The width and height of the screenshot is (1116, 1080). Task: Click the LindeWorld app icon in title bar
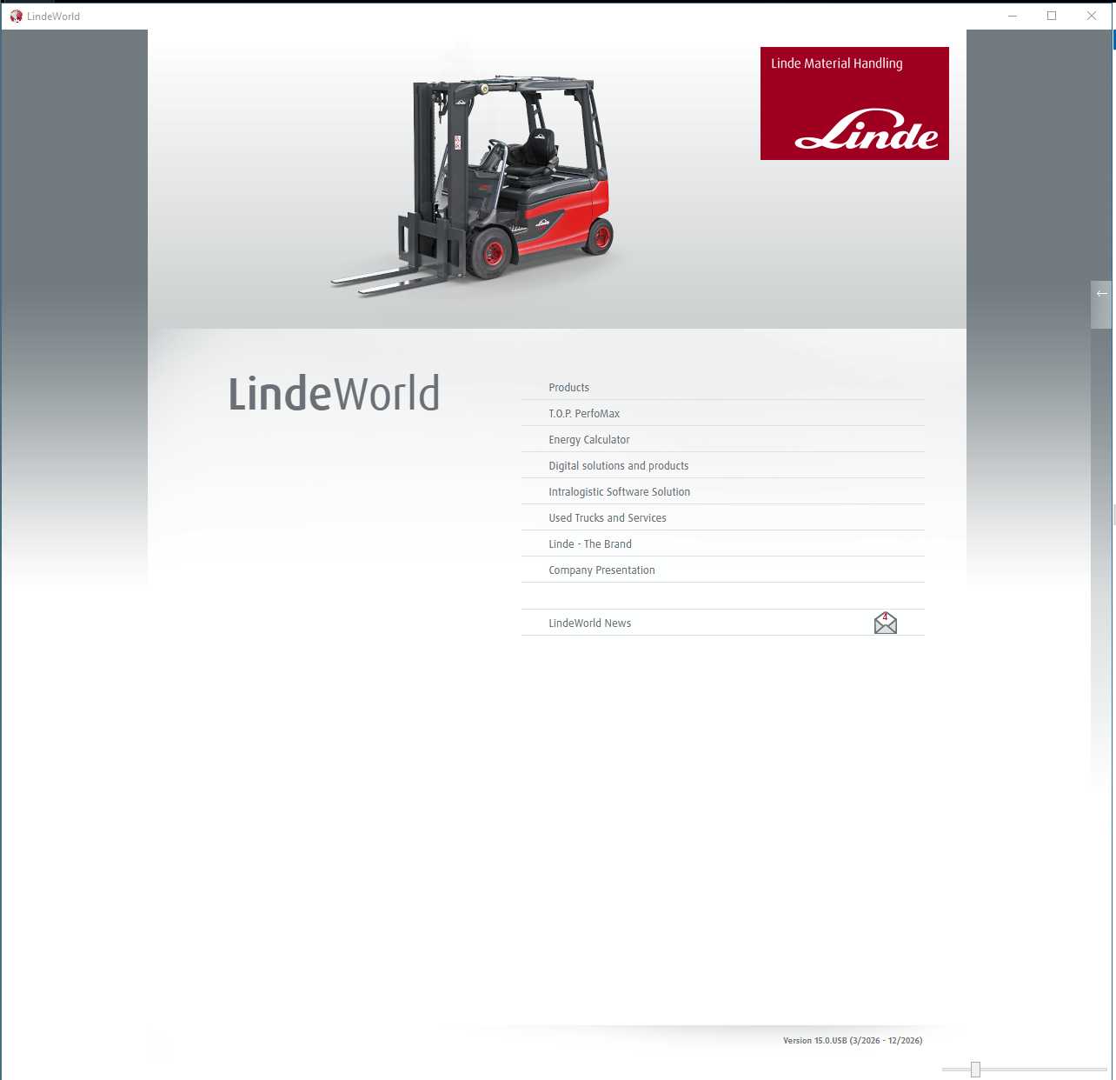[x=16, y=16]
